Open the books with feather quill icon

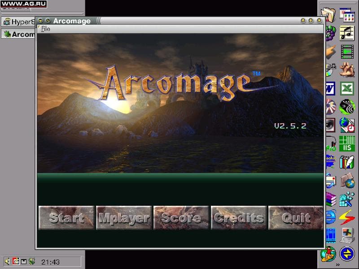click(347, 162)
